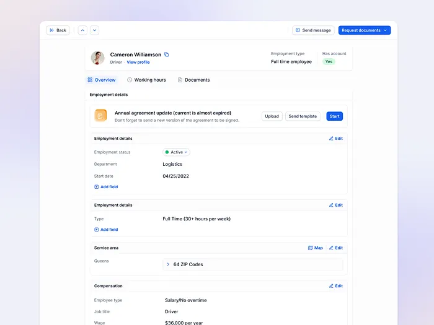This screenshot has width=434, height=325.
Task: Click the blue Start button
Action: click(x=334, y=116)
